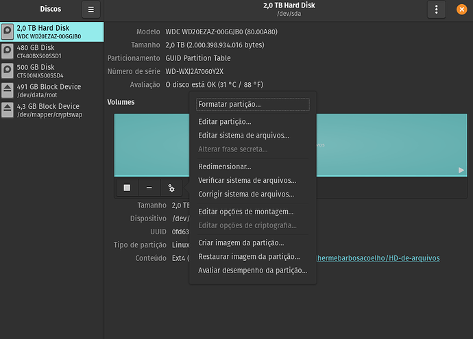473x339 pixels.
Task: Select the 500 GB Disk drive icon
Action: (x=8, y=71)
